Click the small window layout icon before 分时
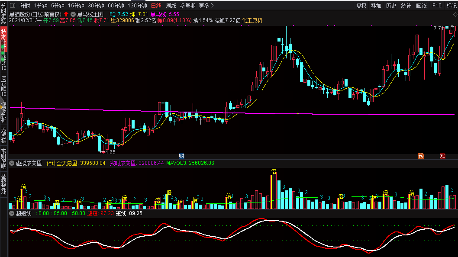Image resolution: width=458 pixels, height=257 pixels. pyautogui.click(x=13, y=6)
